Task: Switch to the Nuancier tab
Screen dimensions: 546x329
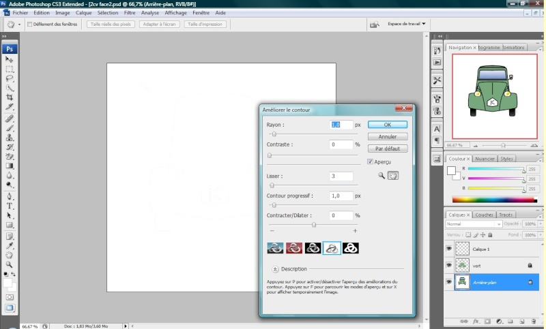Action: [485, 159]
